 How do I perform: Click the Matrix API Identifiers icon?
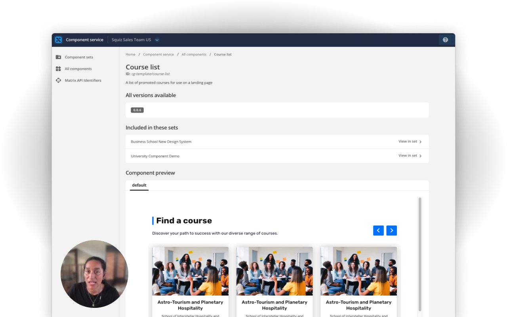(x=59, y=80)
